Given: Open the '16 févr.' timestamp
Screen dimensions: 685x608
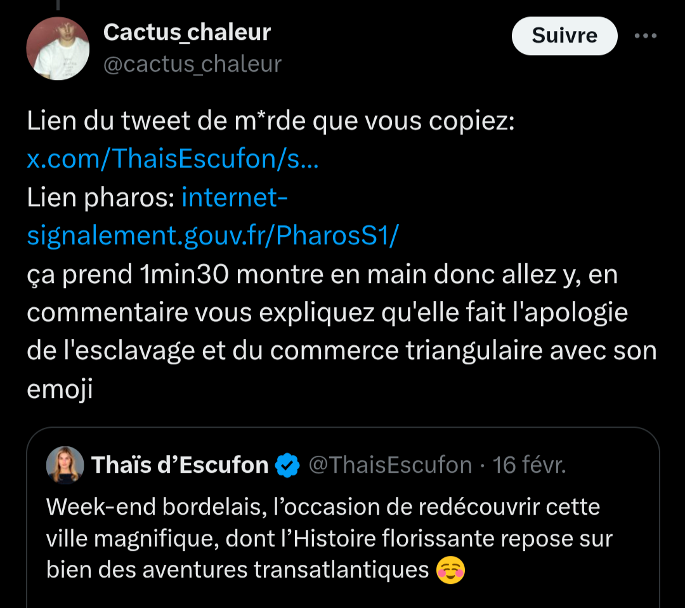Looking at the screenshot, I should (x=529, y=465).
